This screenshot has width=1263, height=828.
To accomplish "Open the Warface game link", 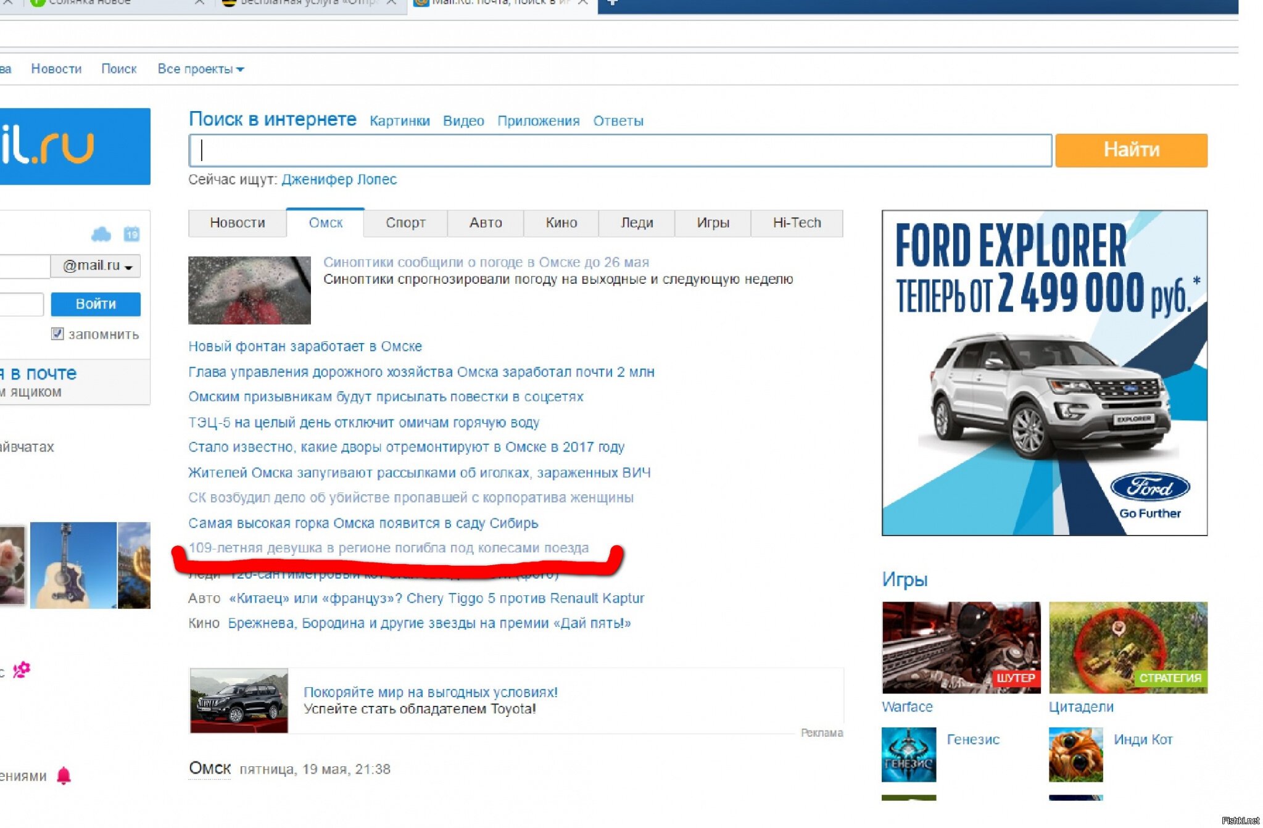I will (x=907, y=707).
